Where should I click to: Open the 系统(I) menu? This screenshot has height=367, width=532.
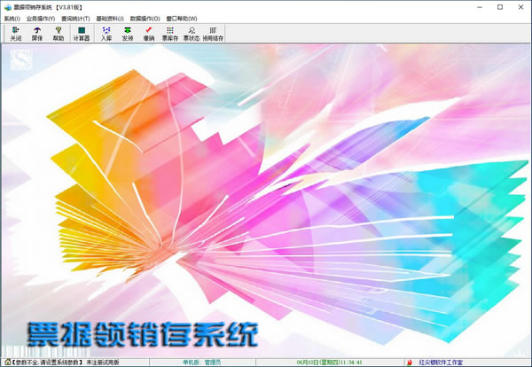coord(12,18)
